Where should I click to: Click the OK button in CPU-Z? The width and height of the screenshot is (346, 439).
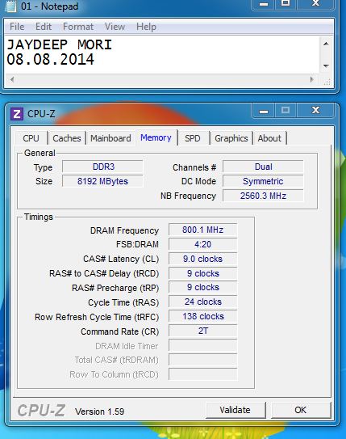[300, 410]
